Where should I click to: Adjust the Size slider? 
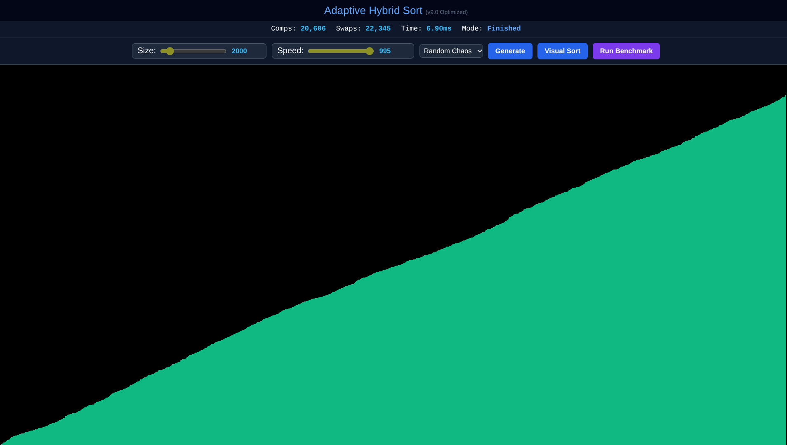point(193,51)
